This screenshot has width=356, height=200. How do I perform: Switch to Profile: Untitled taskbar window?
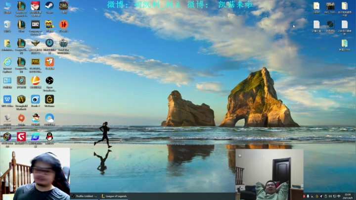(x=85, y=196)
